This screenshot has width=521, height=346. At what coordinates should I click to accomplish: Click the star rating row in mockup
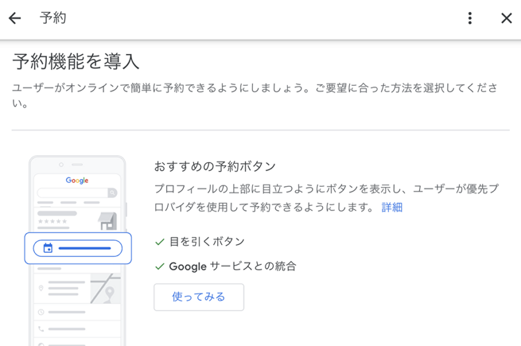tap(53, 221)
